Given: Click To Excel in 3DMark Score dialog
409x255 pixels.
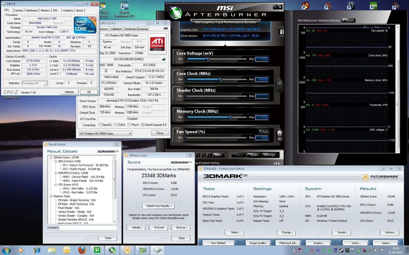Looking at the screenshot, I should [x=159, y=227].
